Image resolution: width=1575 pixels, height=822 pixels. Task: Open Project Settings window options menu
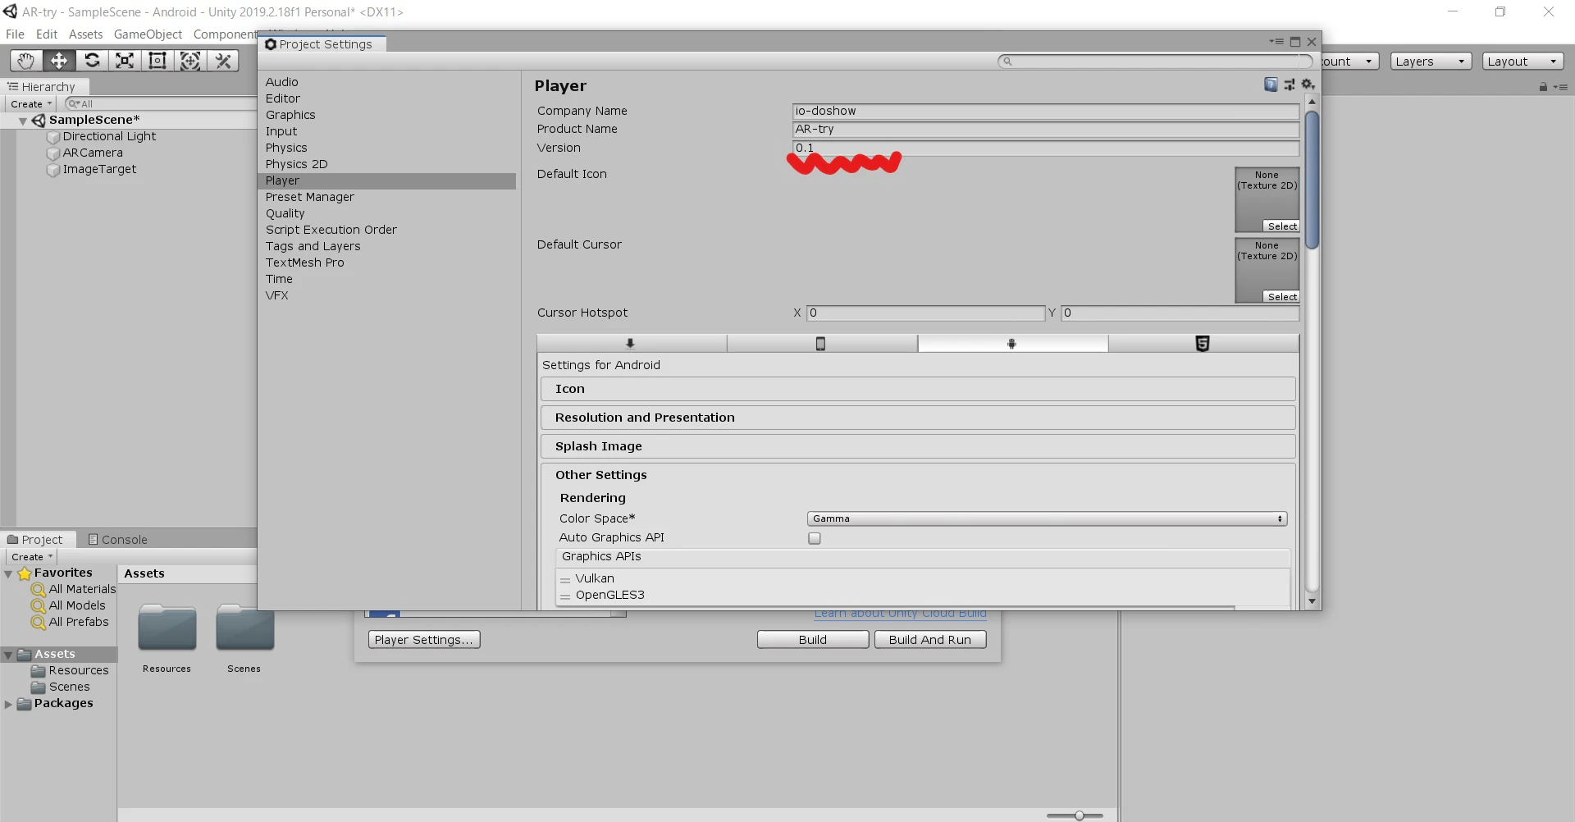coord(1276,42)
